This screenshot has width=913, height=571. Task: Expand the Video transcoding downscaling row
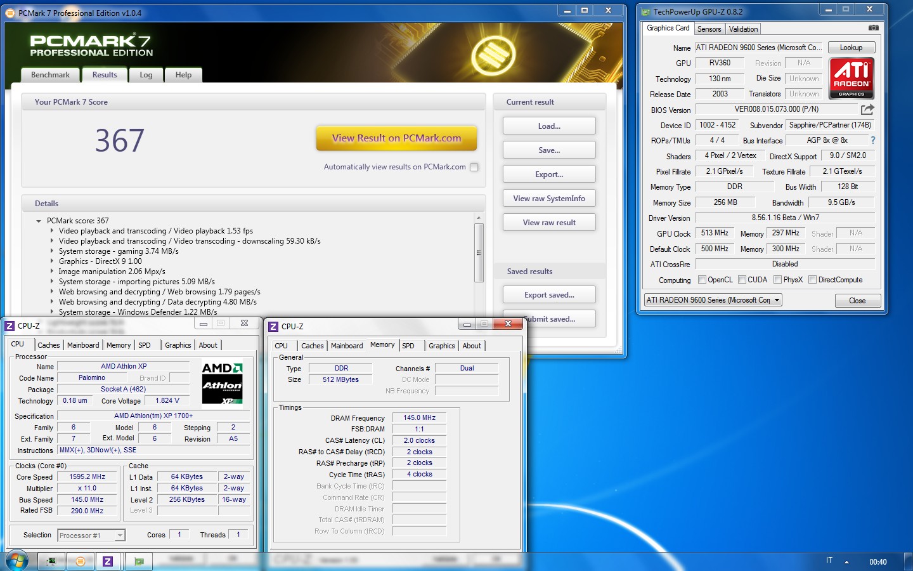click(x=52, y=241)
